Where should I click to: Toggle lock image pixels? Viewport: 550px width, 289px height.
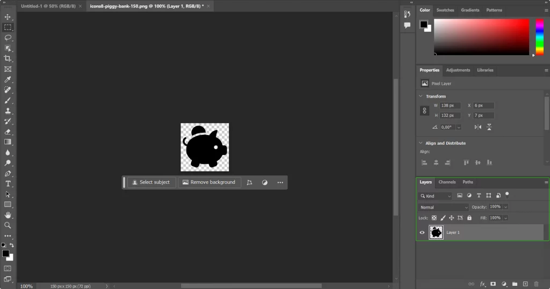(443, 218)
